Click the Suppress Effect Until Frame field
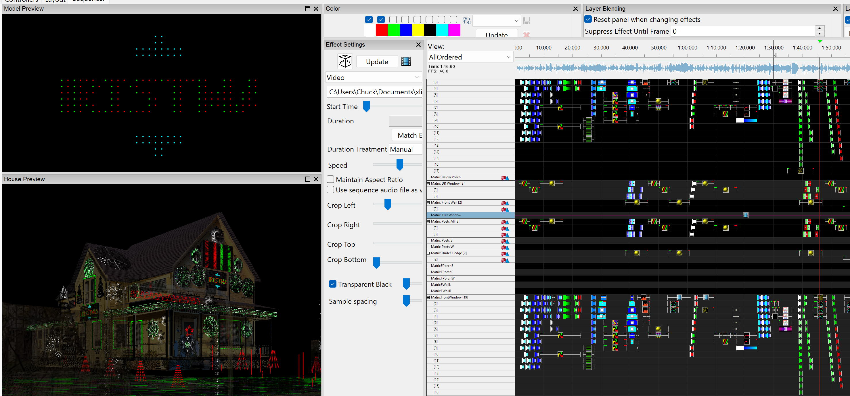850x396 pixels. pyautogui.click(x=743, y=31)
